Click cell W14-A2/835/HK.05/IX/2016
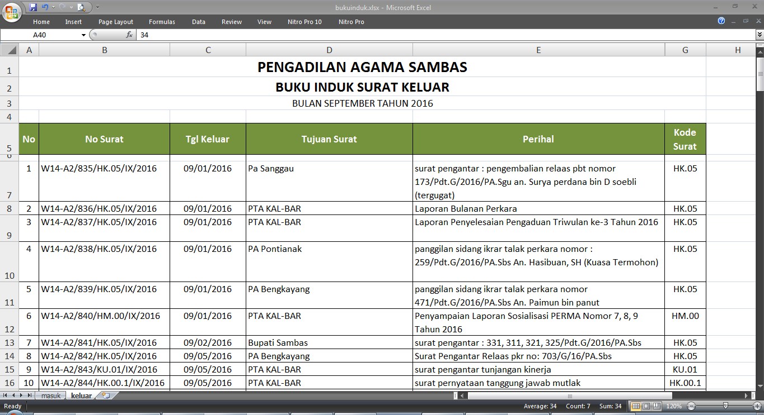764x415 pixels. 104,181
